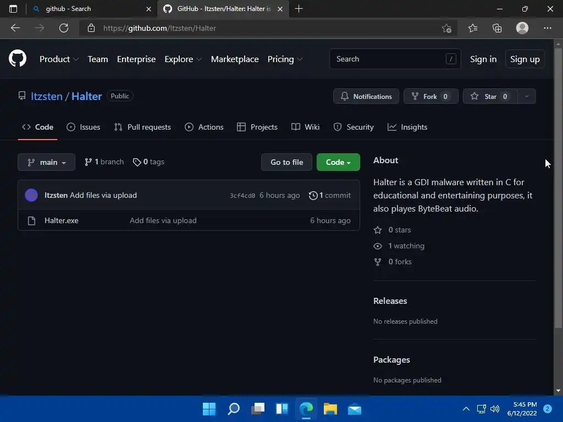Expand the Product menu
This screenshot has width=563, height=422.
pyautogui.click(x=59, y=59)
